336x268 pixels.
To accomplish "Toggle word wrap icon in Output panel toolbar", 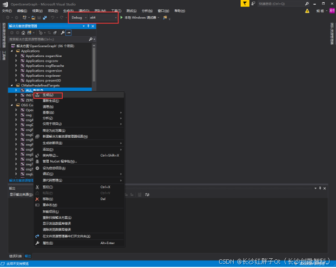I will [x=147, y=195].
